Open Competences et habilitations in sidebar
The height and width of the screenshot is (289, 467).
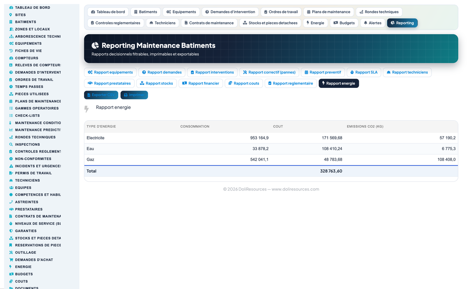(x=38, y=194)
